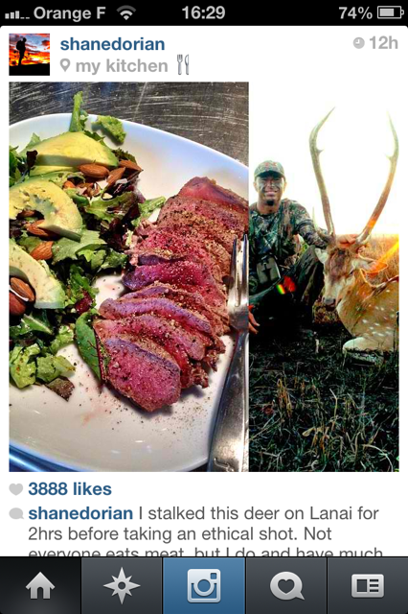Open the Explore star tab
Screen dimensions: 408x614
122,586
